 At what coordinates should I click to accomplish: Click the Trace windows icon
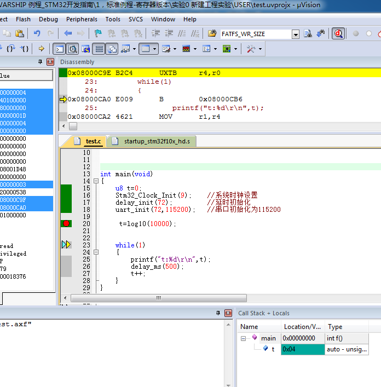coord(206,49)
